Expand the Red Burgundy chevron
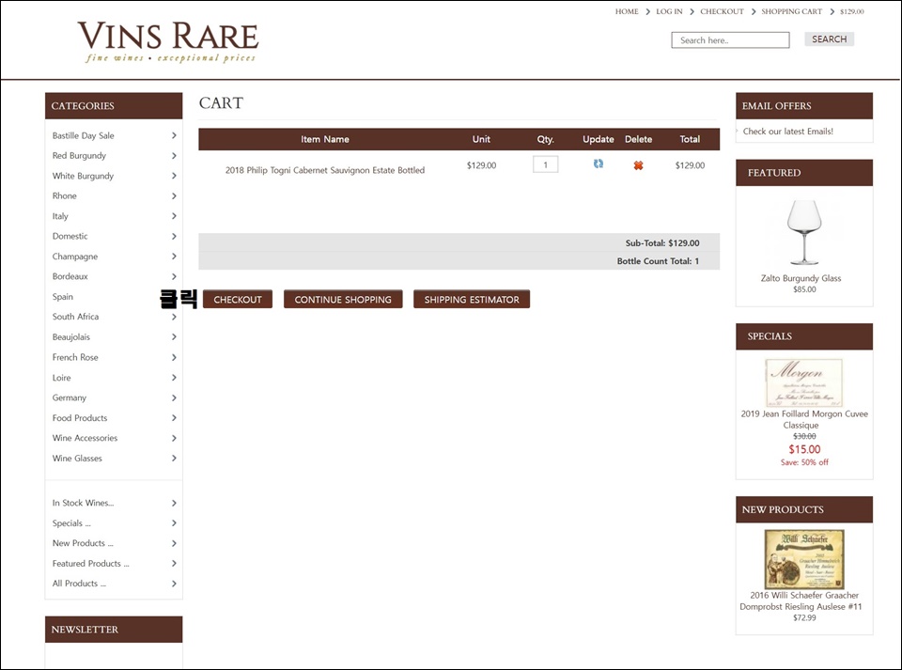This screenshot has height=670, width=902. 174,156
